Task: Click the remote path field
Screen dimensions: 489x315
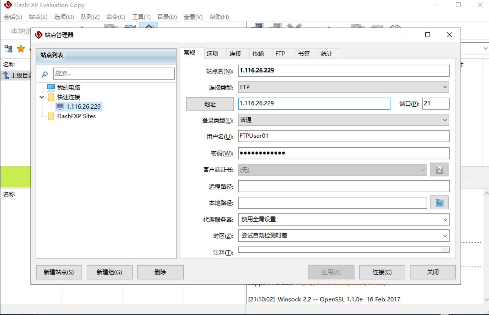Action: [344, 186]
